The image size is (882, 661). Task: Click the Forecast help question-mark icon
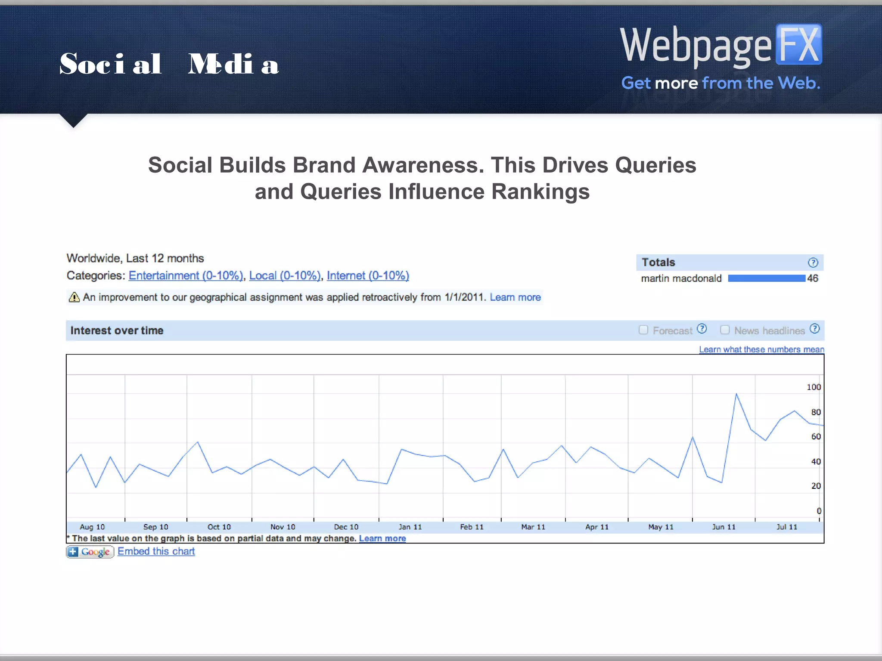702,329
